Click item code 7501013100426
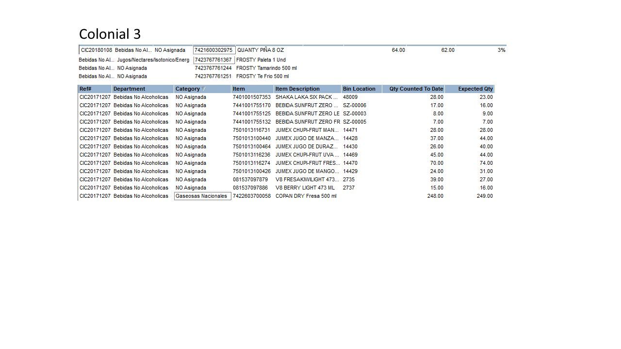The width and height of the screenshot is (621, 349). [252, 171]
